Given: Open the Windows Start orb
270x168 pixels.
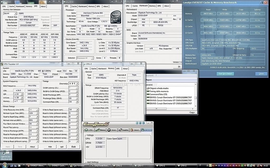Looking at the screenshot, I should 4,165.
